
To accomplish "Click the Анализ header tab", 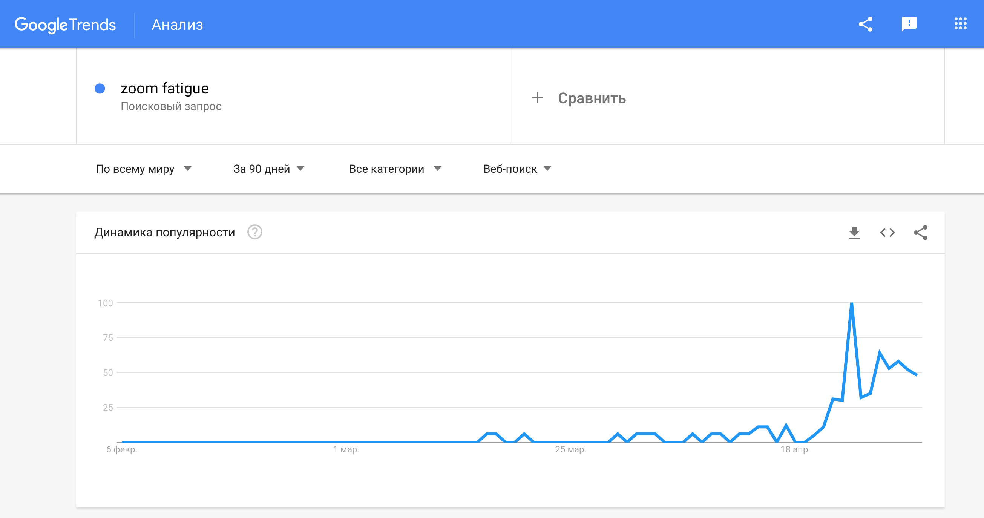I will (177, 25).
